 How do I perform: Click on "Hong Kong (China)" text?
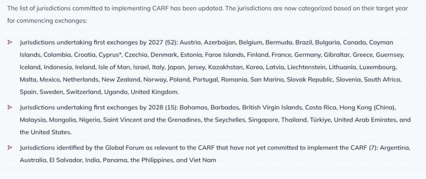[367, 108]
